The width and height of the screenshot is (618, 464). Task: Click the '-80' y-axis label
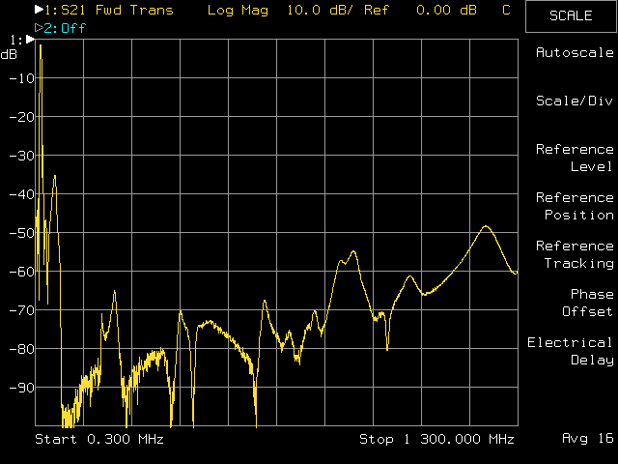click(x=22, y=349)
